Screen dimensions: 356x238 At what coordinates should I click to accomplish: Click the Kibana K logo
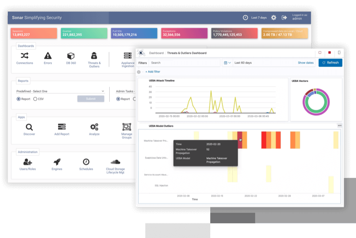click(x=141, y=53)
